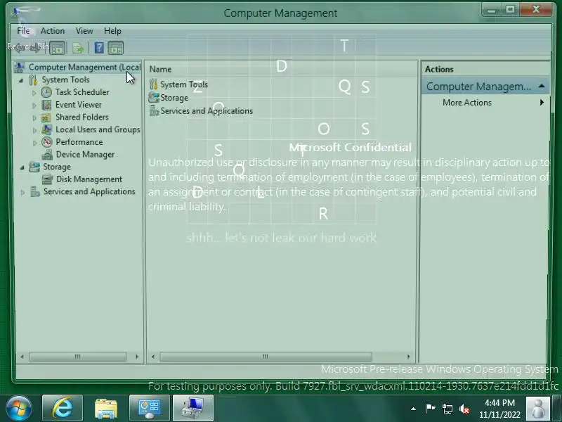This screenshot has height=422, width=562.
Task: Expand the Services and Applications tree node
Action: [22, 192]
